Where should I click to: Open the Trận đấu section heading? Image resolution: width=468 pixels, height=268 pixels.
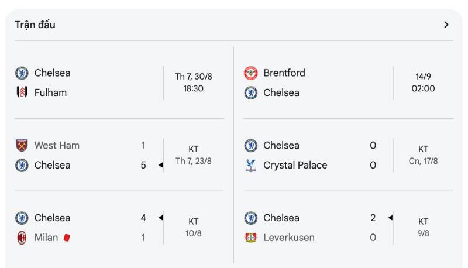tap(35, 25)
